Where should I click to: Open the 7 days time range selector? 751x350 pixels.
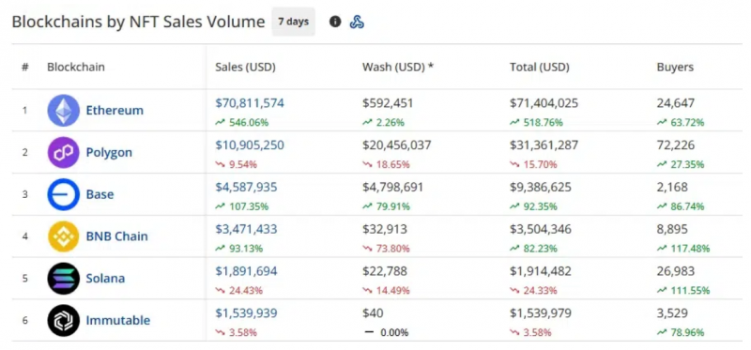pyautogui.click(x=294, y=22)
